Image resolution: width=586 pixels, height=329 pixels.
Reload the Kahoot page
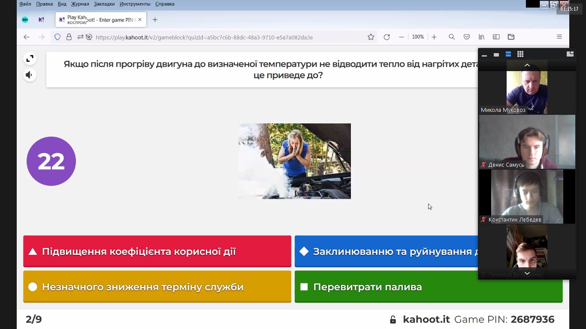pyautogui.click(x=387, y=37)
